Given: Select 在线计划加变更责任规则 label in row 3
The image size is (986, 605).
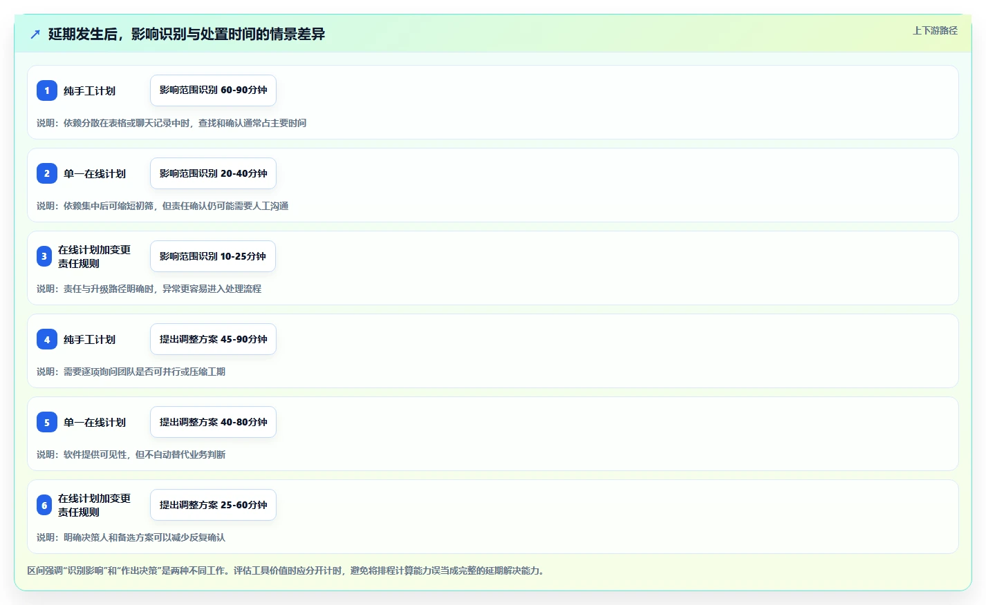Looking at the screenshot, I should (x=94, y=256).
